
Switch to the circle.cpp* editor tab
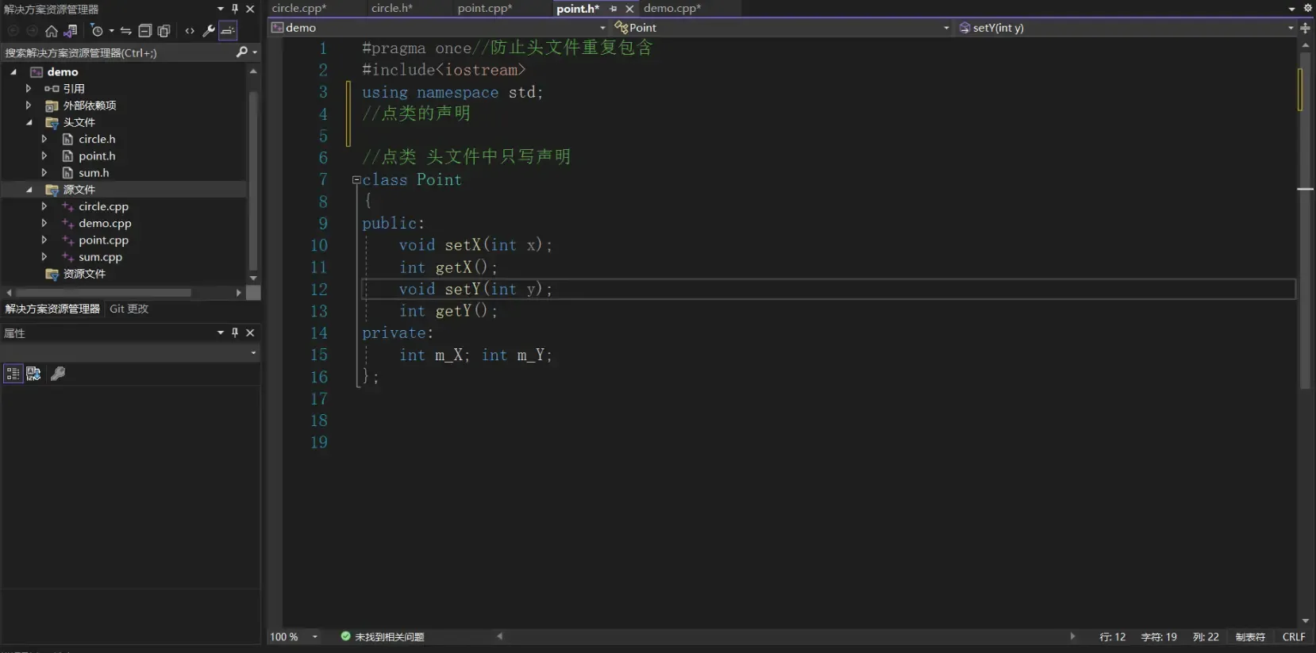point(299,8)
